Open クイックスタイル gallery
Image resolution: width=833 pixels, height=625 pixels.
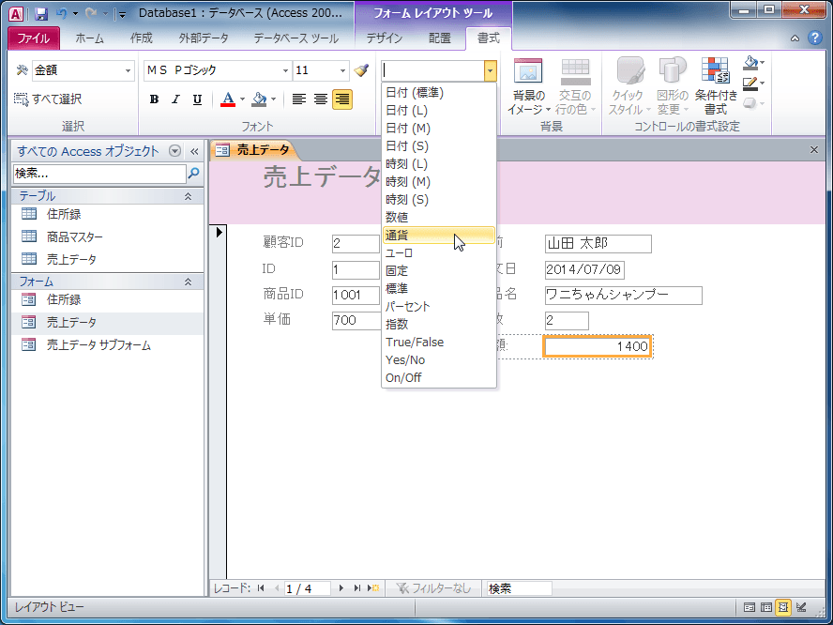click(x=630, y=86)
